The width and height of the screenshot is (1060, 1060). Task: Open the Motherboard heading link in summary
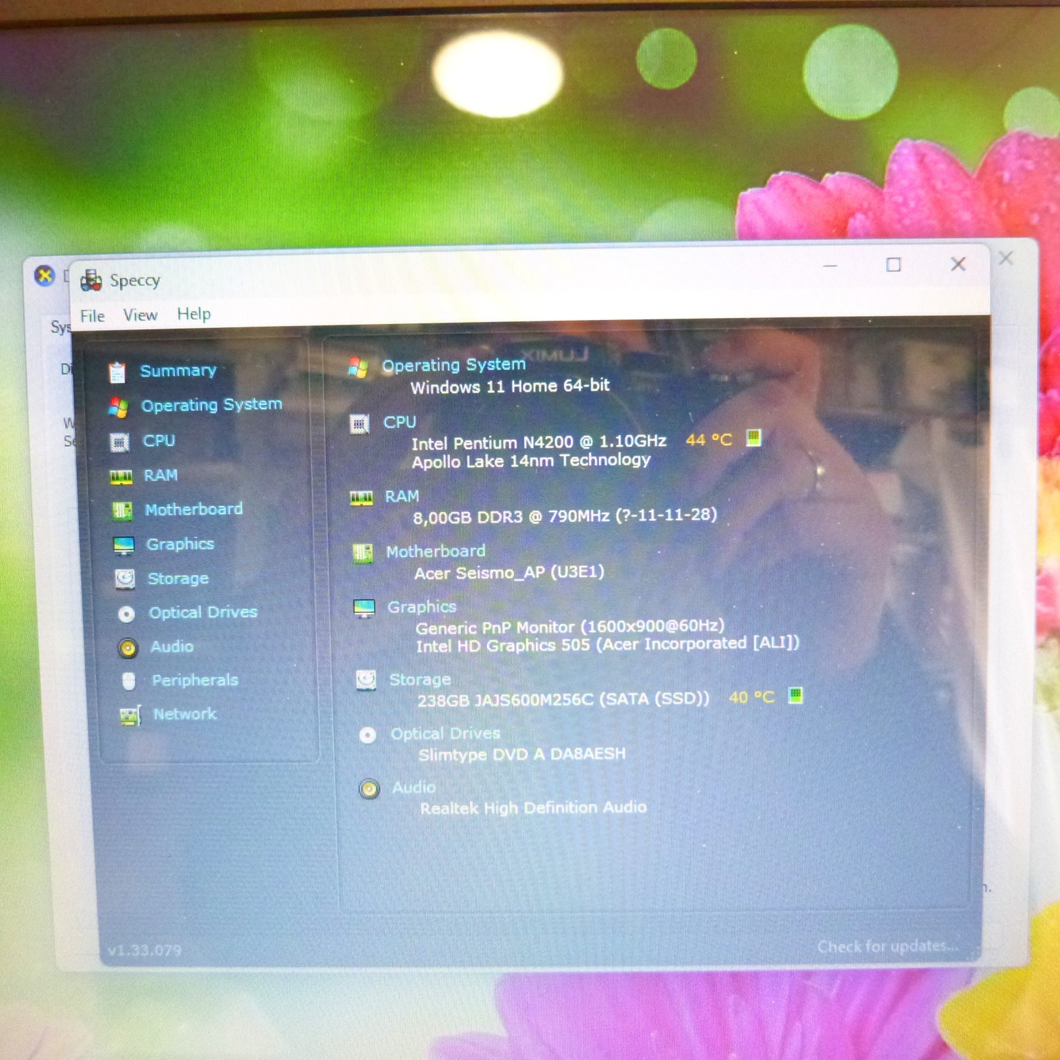436,551
